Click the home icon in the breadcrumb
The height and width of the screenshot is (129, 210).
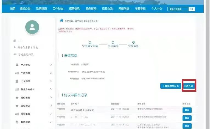coord(61,20)
